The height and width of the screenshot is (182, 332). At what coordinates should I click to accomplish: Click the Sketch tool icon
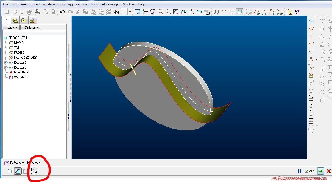(311, 21)
